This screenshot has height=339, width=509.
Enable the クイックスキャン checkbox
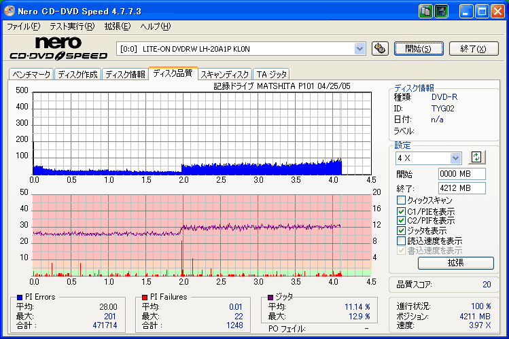[401, 200]
